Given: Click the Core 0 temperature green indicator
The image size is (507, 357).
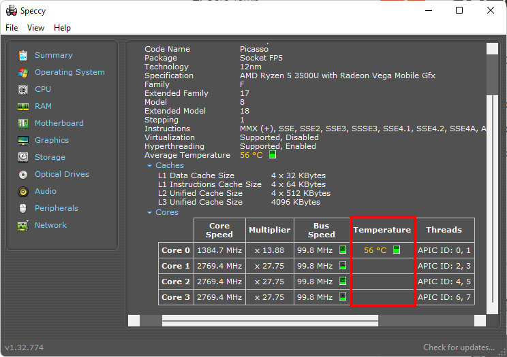Looking at the screenshot, I should pos(396,250).
